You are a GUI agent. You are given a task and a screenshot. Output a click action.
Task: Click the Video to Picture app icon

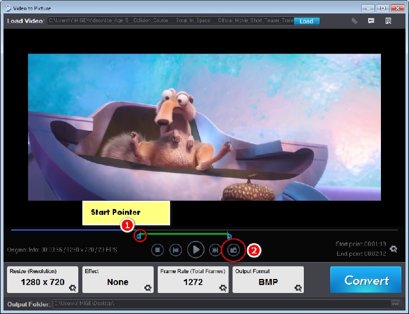tap(8, 8)
